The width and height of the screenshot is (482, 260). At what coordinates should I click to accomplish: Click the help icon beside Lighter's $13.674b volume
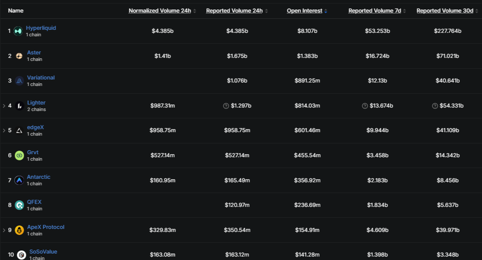click(365, 106)
